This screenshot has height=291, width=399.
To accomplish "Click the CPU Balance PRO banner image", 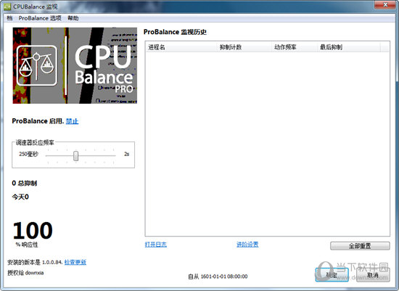I will pos(75,65).
